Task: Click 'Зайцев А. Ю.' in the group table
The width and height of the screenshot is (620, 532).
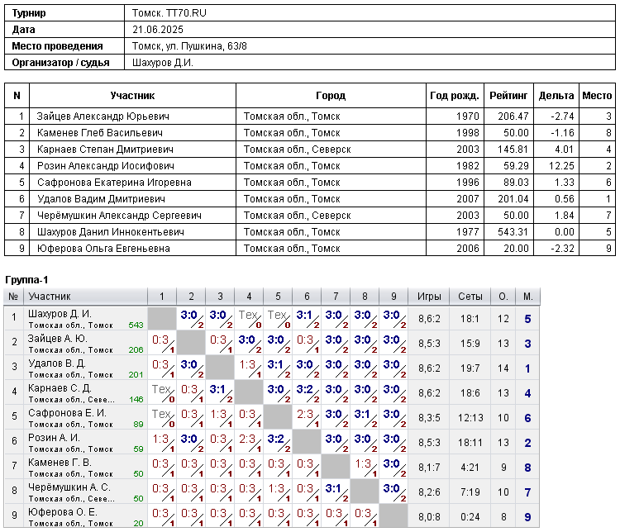Action: (58, 339)
